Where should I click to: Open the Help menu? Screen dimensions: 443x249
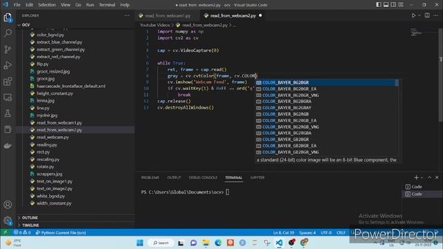[125, 5]
